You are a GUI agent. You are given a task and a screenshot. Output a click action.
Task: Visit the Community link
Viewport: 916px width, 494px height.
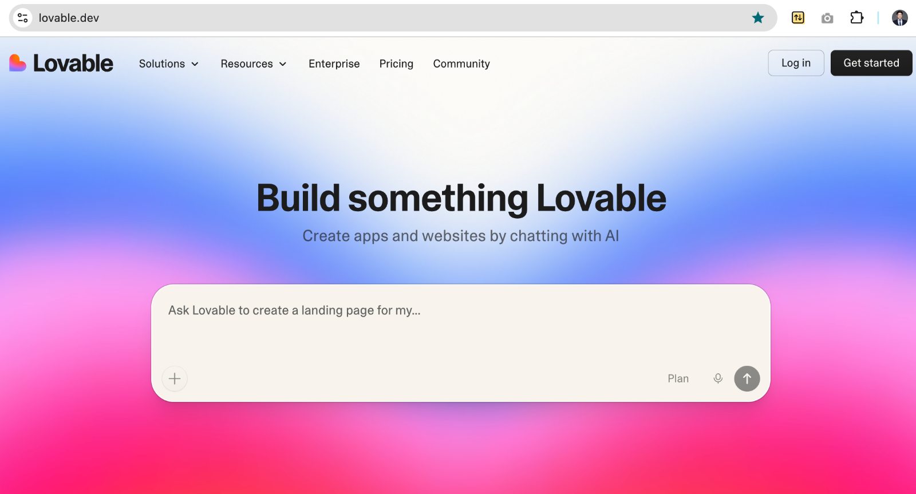[x=461, y=64]
